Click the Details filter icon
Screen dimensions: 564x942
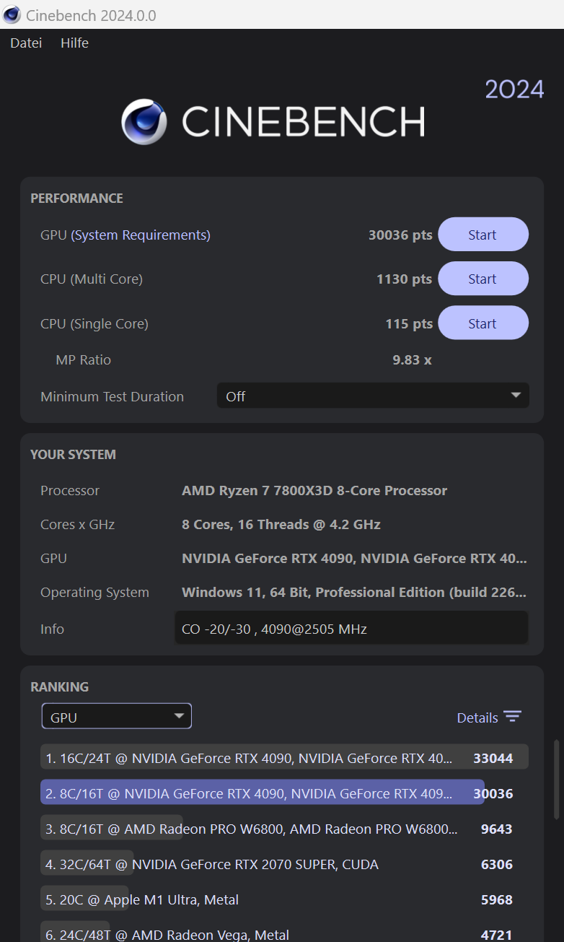[513, 716]
